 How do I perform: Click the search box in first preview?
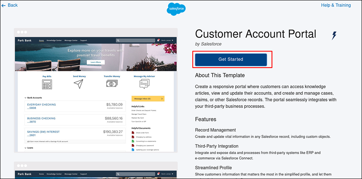pyautogui.click(x=136, y=40)
